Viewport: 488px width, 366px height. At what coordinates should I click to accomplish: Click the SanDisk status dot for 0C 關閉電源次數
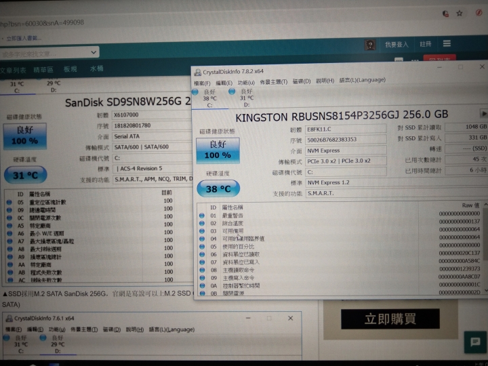click(9, 218)
